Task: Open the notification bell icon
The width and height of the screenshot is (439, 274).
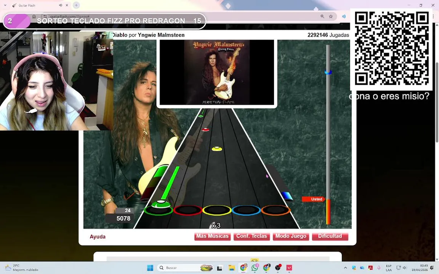Action: [432, 268]
